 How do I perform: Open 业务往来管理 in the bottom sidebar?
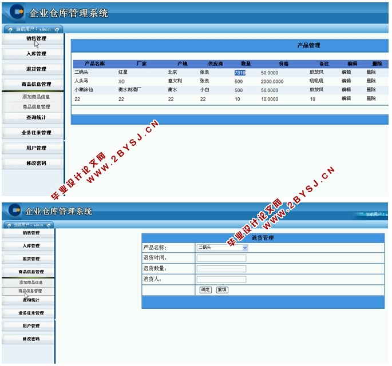coord(28,313)
